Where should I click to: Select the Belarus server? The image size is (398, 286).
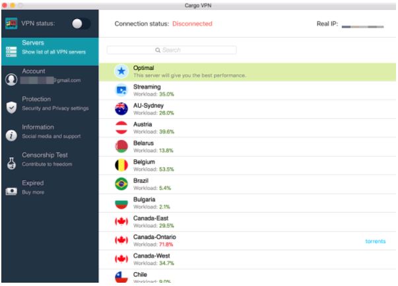click(x=248, y=147)
